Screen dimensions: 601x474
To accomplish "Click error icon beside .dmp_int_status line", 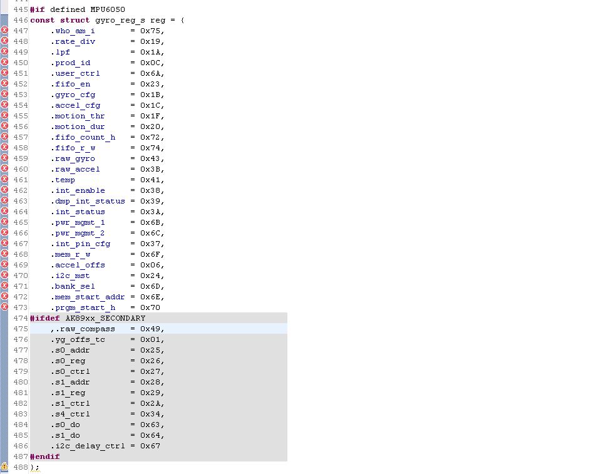I will [x=4, y=200].
